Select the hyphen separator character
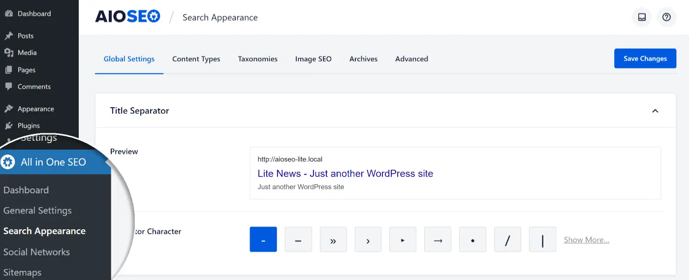Viewport: 689px width, 280px height. pos(263,239)
